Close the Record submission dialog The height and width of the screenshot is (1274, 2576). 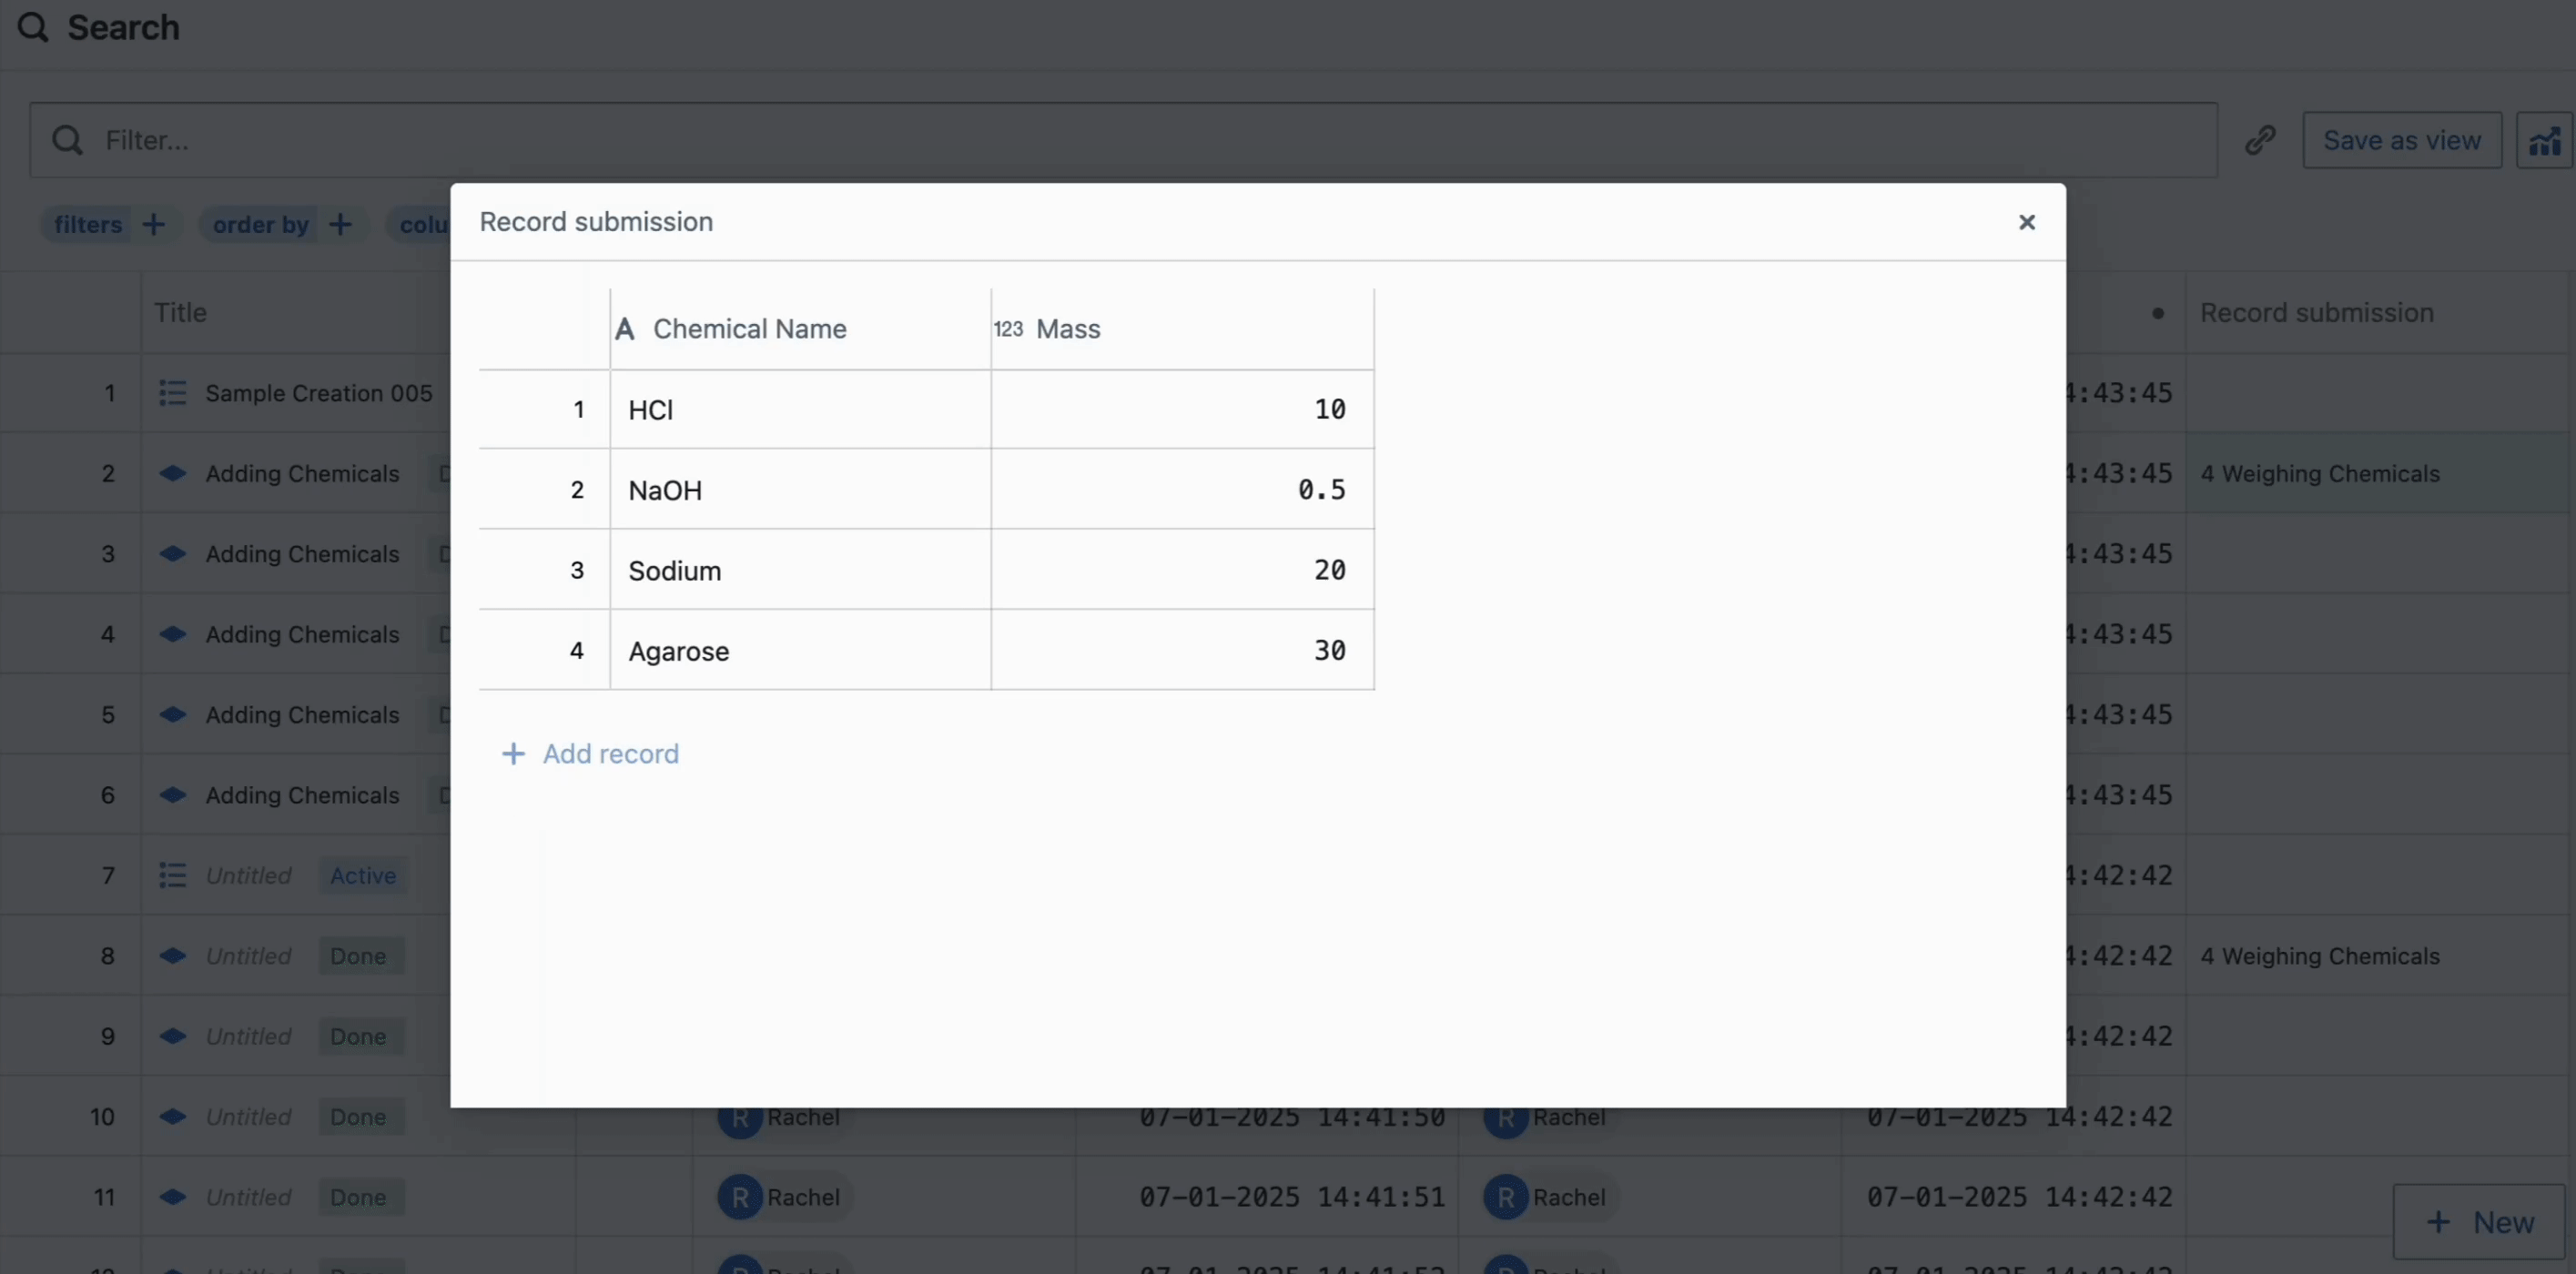point(2026,222)
